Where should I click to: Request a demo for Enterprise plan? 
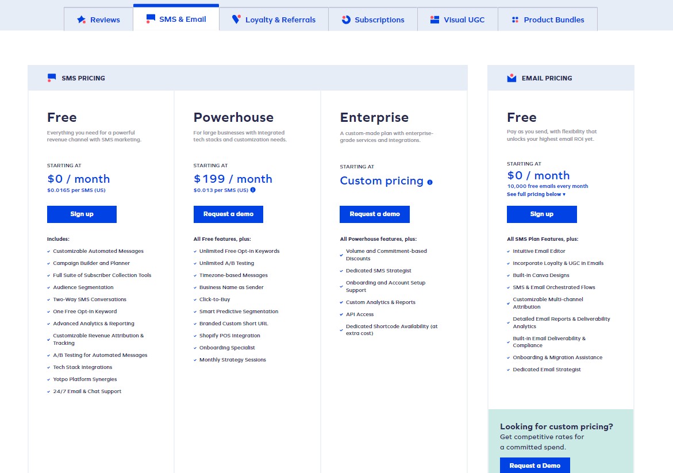(x=375, y=214)
